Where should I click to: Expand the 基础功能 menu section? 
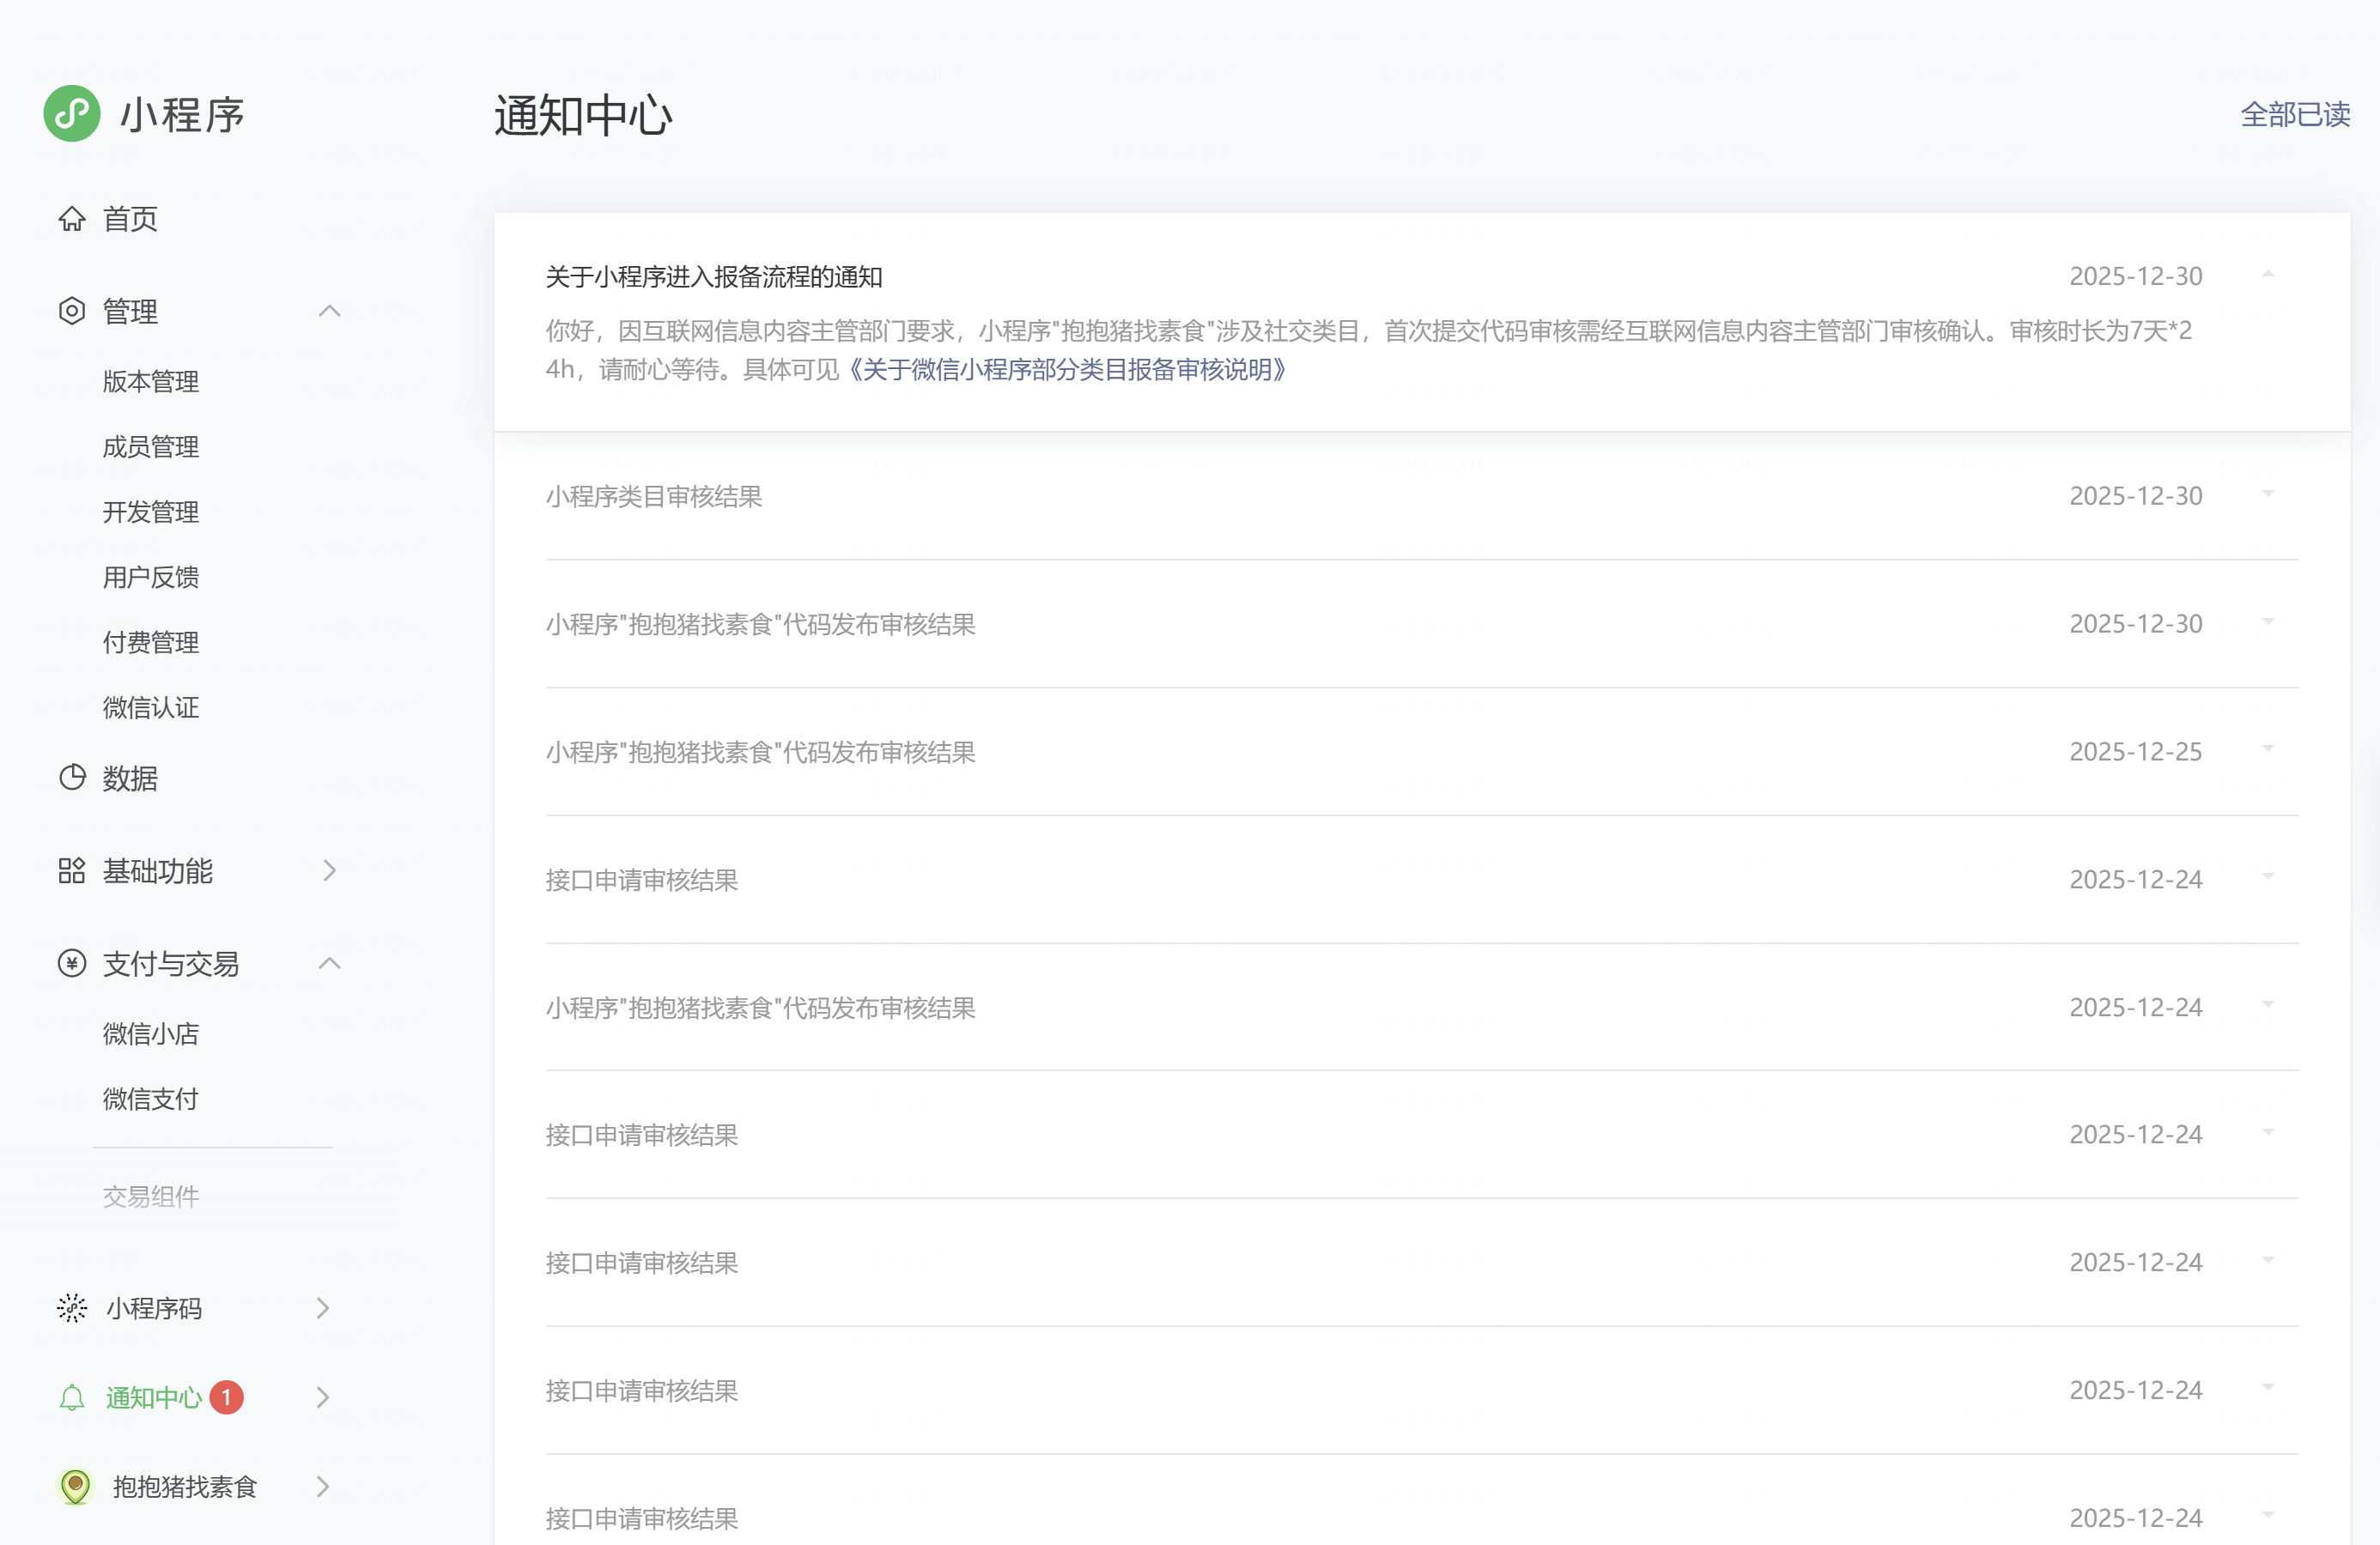329,871
